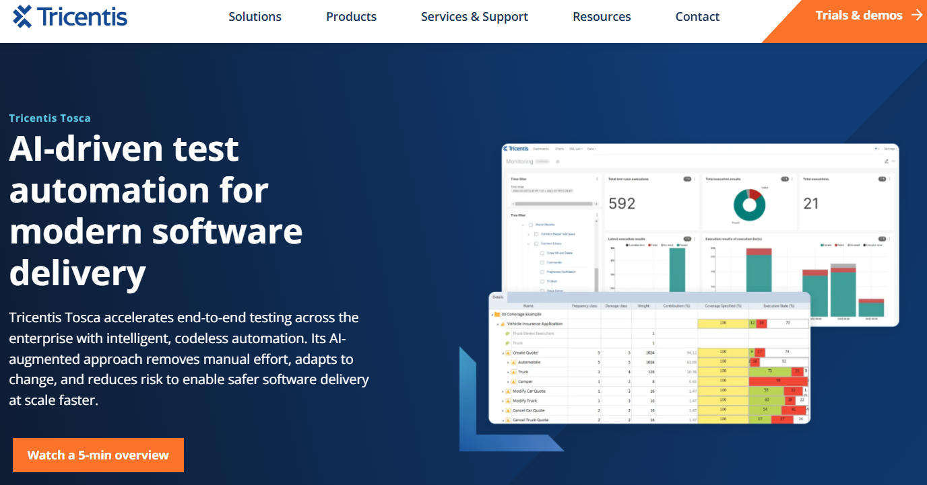Expand the Modify Car Quote row
The width and height of the screenshot is (927, 485).
point(503,391)
